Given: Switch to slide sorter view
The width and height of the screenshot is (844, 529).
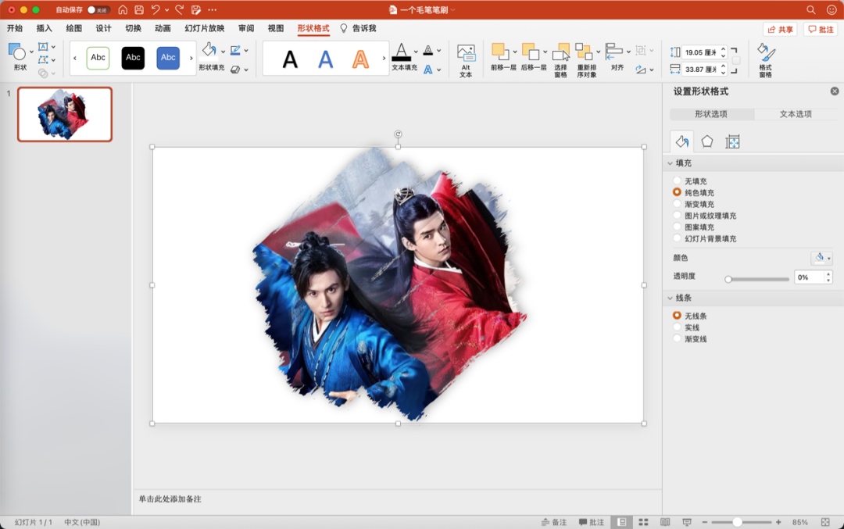Looking at the screenshot, I should click(x=643, y=522).
